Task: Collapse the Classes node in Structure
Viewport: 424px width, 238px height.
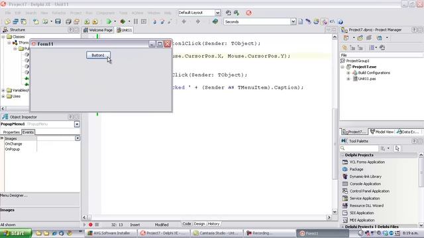Action: [3, 37]
